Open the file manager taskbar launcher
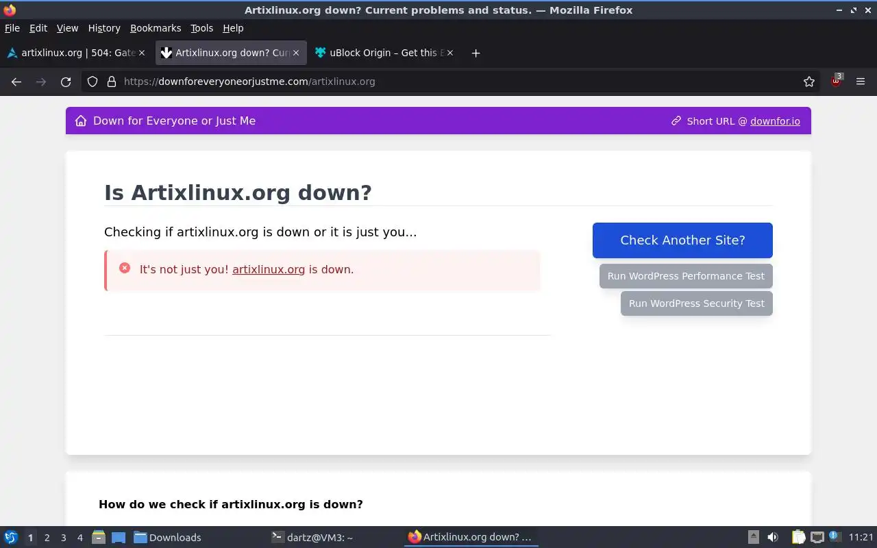The height and width of the screenshot is (548, 877). [99, 537]
